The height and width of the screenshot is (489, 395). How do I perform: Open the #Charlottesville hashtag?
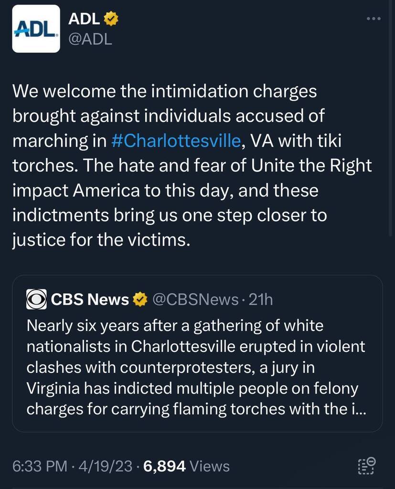(175, 141)
